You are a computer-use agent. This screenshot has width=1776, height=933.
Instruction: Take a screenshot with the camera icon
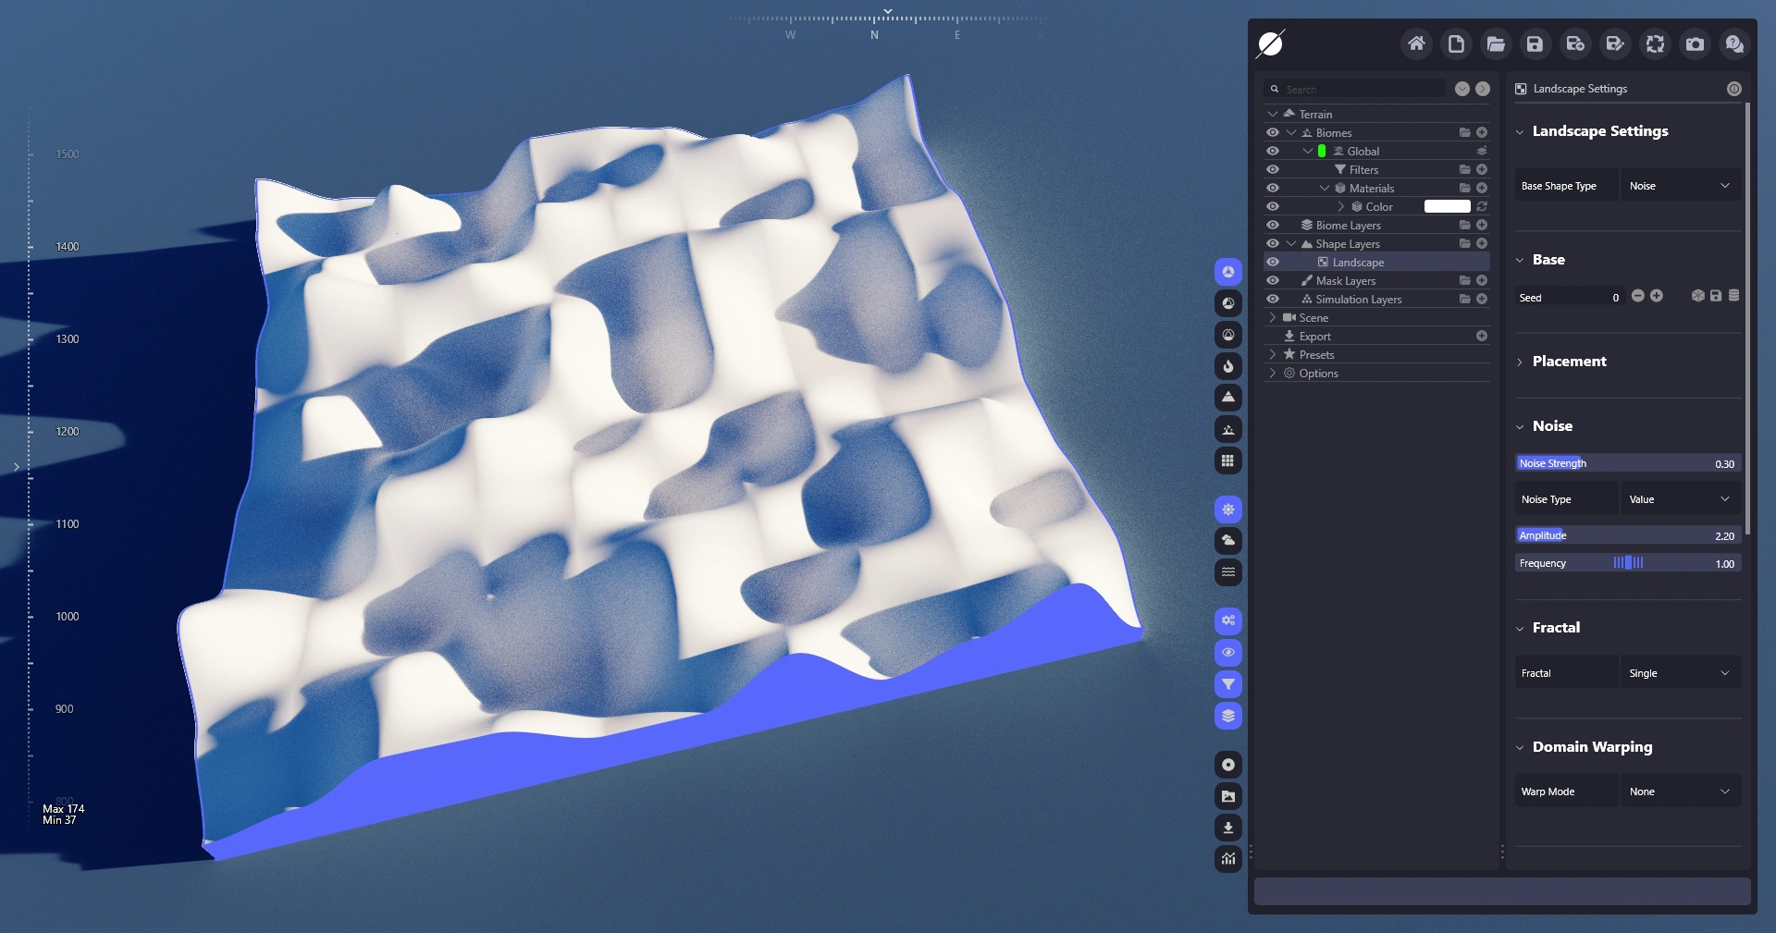[x=1695, y=43]
